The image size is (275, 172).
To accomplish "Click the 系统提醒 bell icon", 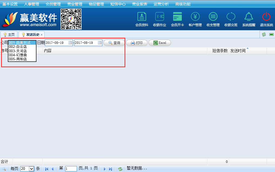I will [x=249, y=17].
